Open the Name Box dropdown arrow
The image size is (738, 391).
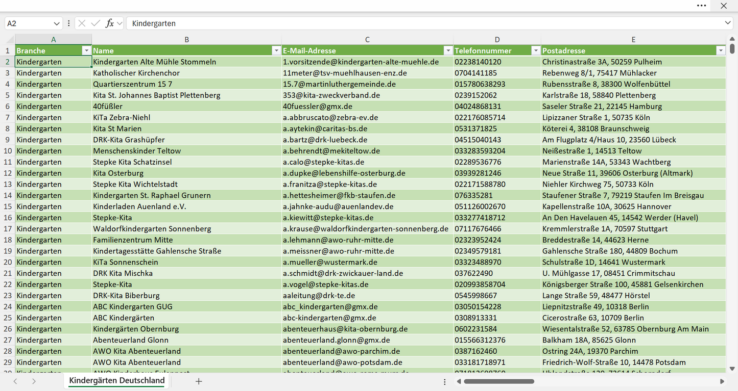click(x=57, y=23)
